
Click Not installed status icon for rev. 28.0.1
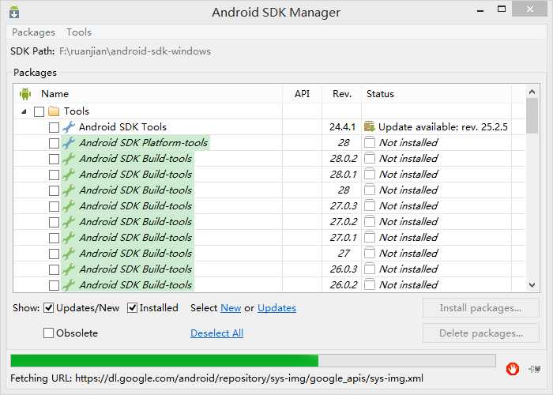[x=369, y=175]
